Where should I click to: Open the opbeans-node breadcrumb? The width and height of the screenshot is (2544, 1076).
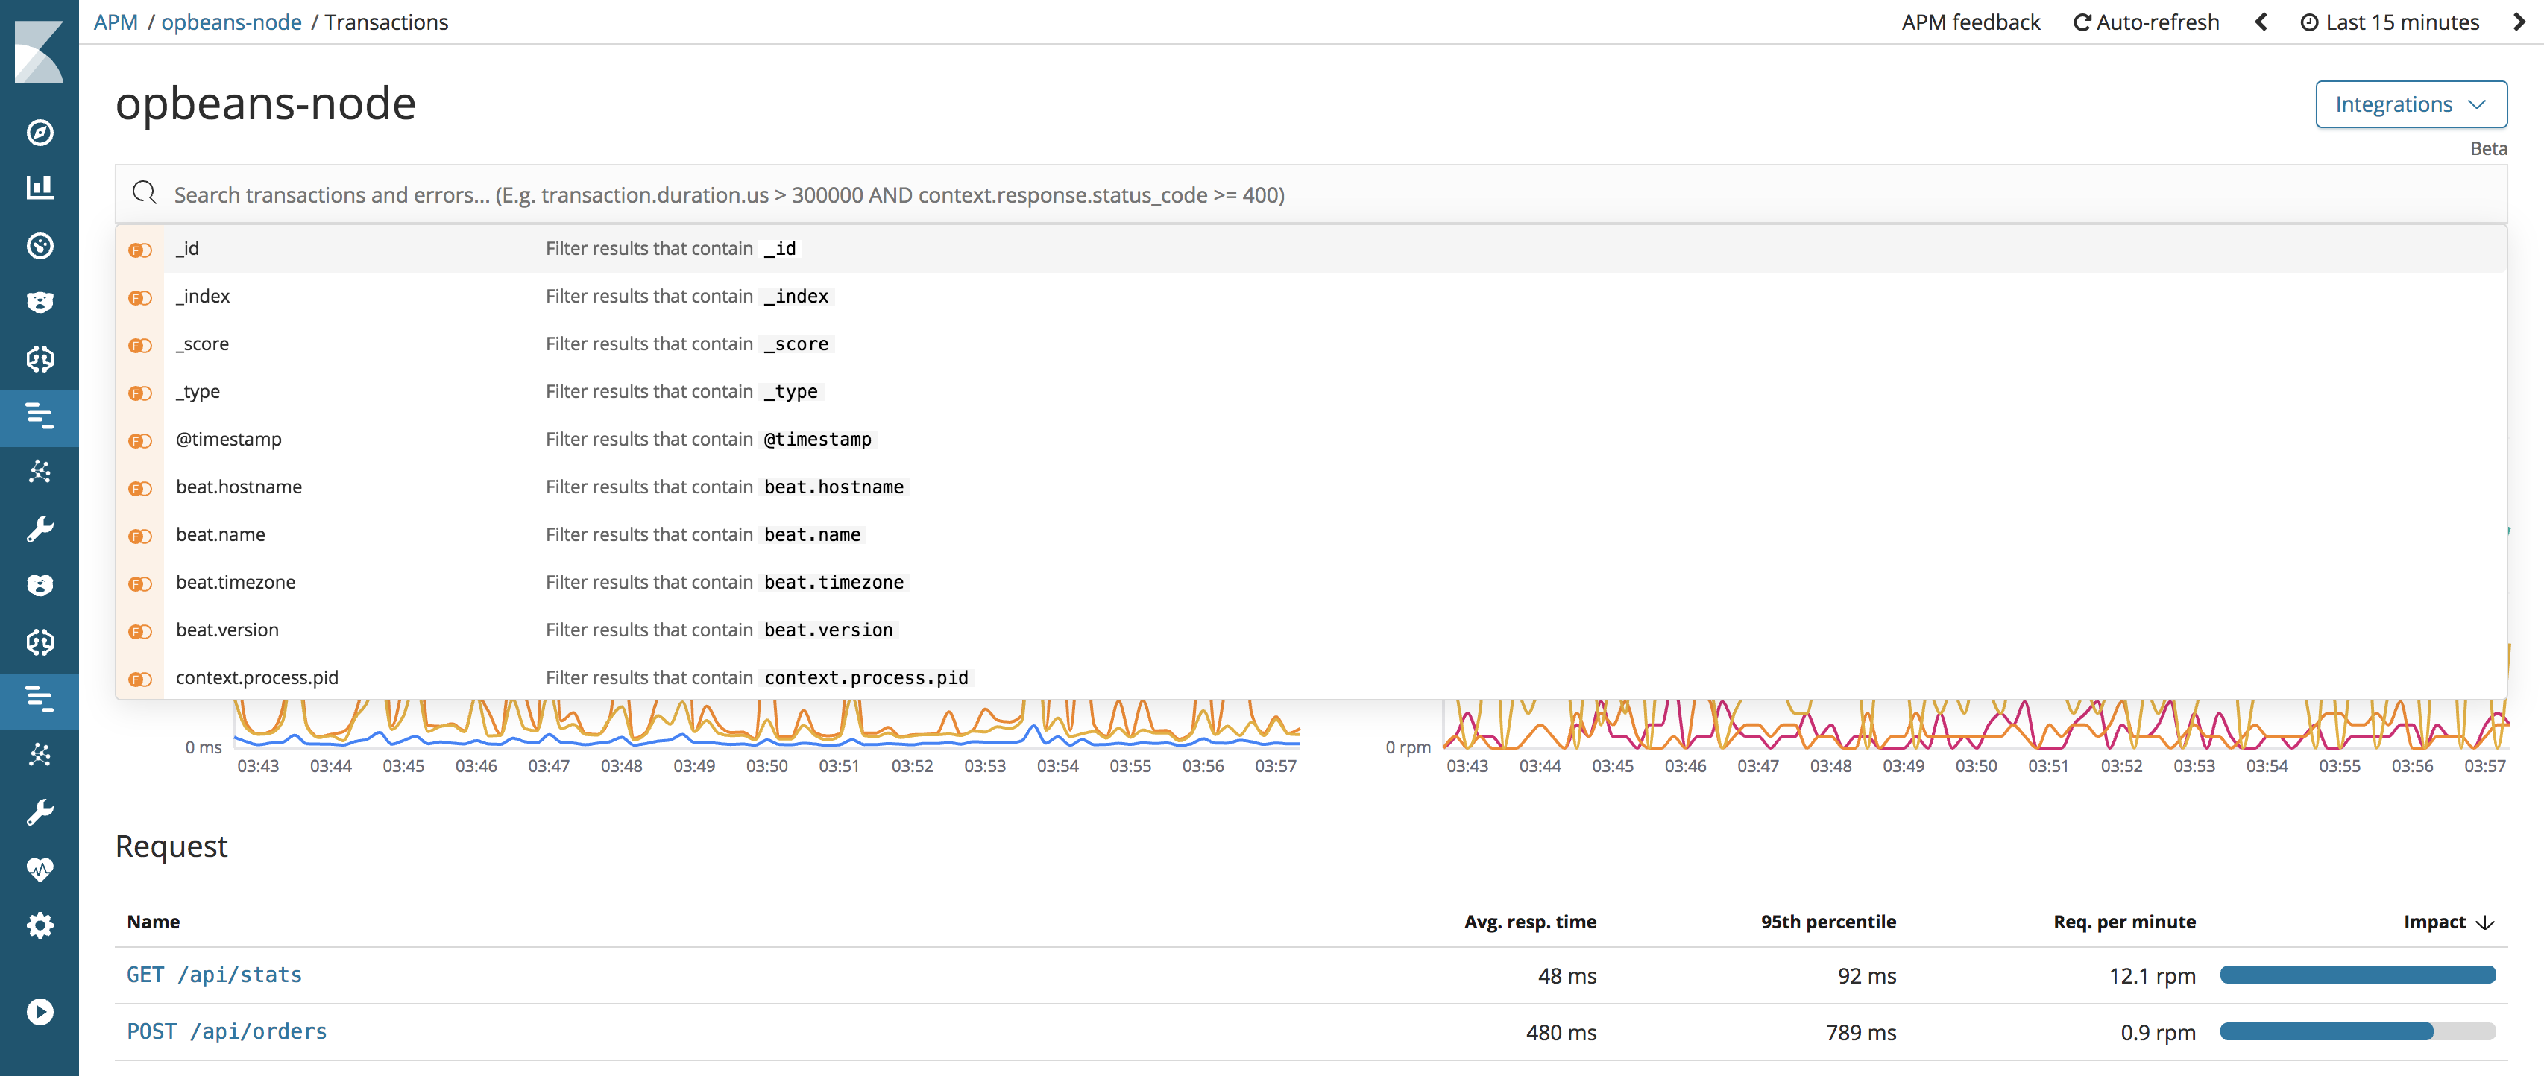coord(232,22)
